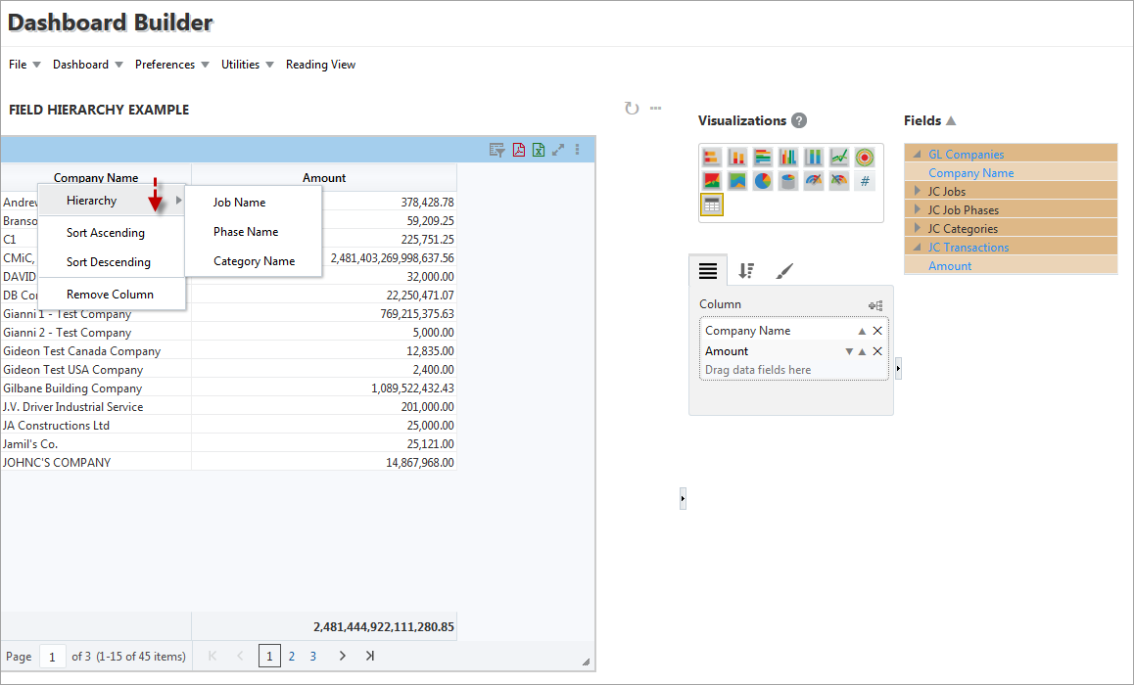Pick the table visualization icon

point(711,205)
